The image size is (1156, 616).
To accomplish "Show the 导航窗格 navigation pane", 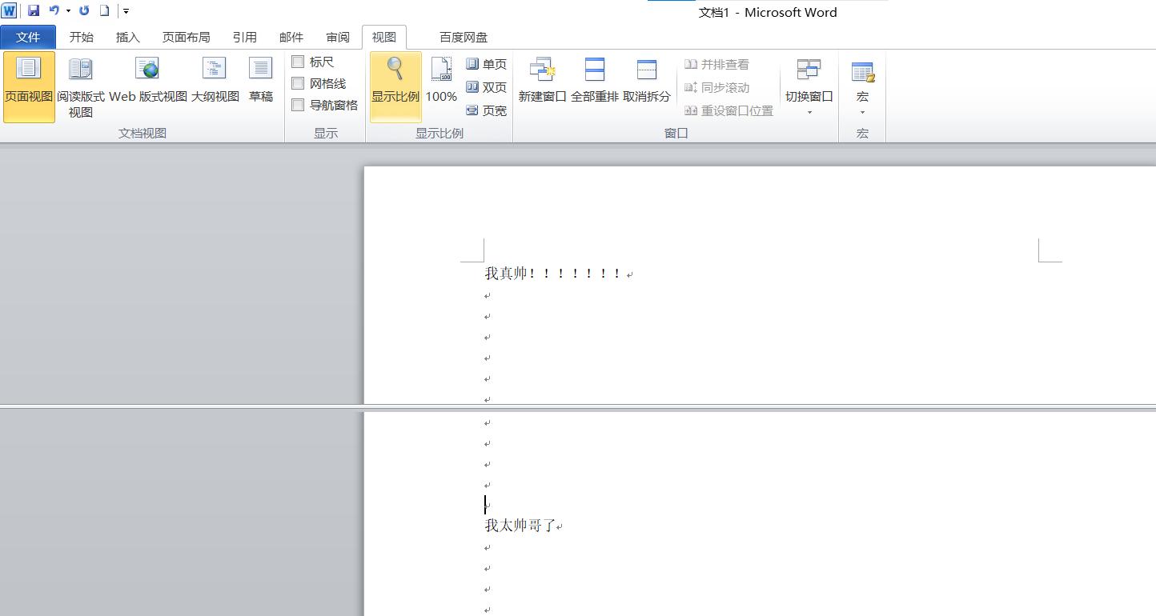I will point(298,105).
